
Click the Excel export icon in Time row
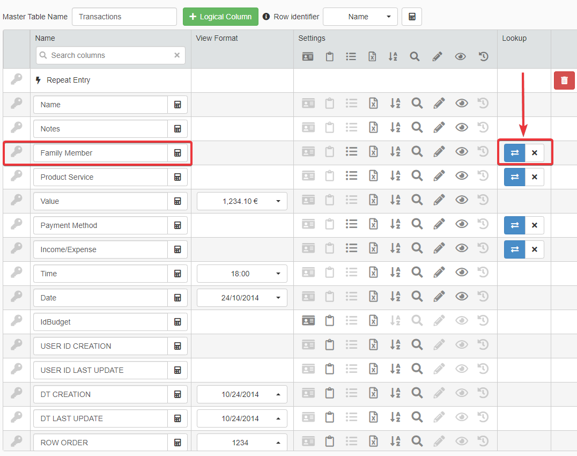pyautogui.click(x=373, y=273)
